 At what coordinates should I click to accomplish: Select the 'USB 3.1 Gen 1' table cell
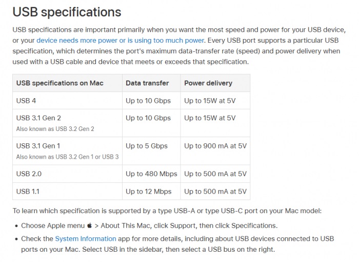[38, 146]
